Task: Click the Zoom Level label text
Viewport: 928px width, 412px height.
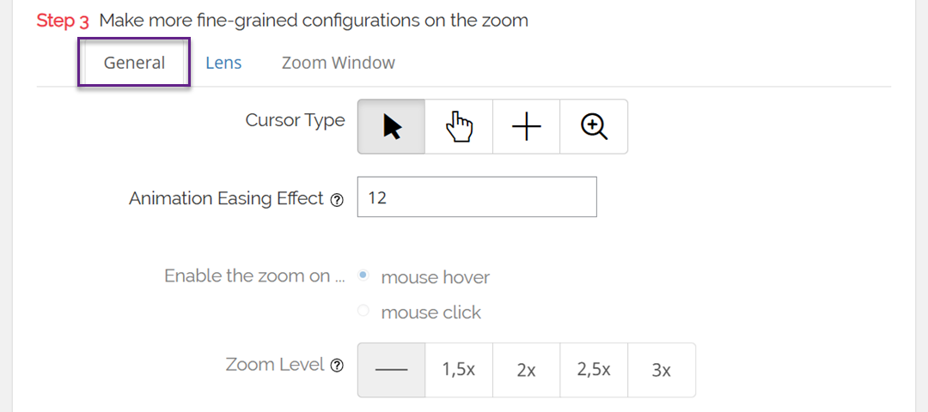Action: 274,364
